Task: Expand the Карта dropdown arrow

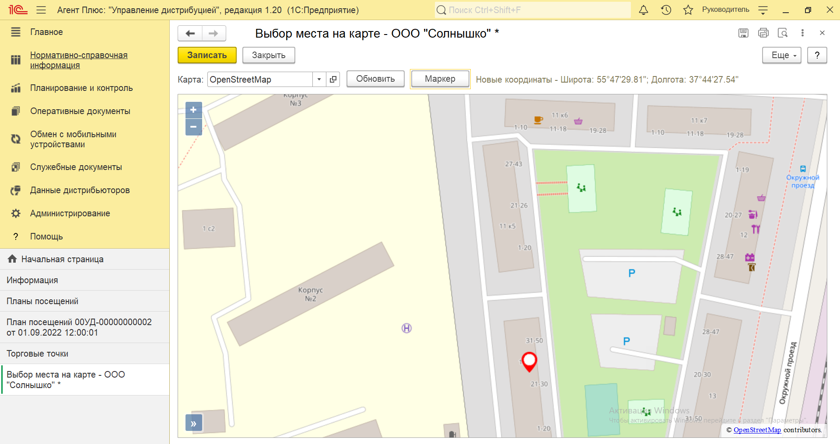Action: pyautogui.click(x=319, y=80)
